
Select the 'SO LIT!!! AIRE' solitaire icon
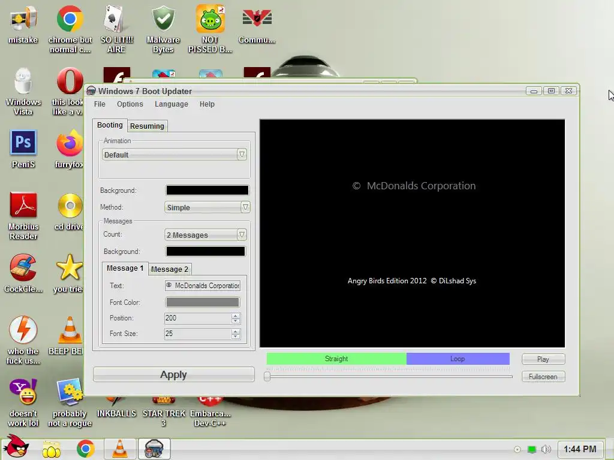[x=116, y=28]
